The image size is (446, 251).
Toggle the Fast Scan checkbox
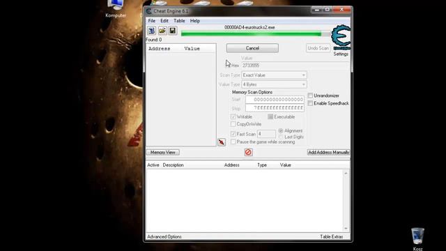click(233, 134)
